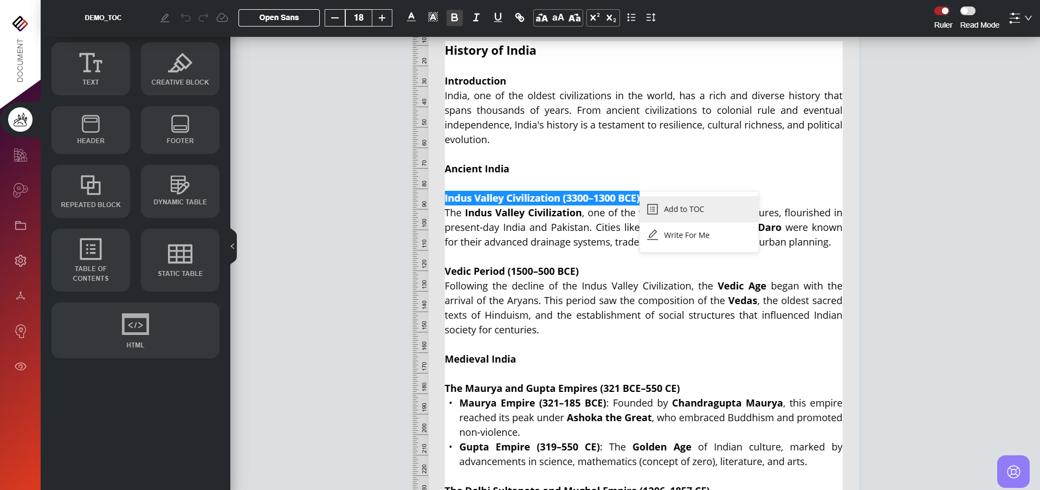
Task: Collapse the left blocks panel
Action: click(x=232, y=246)
